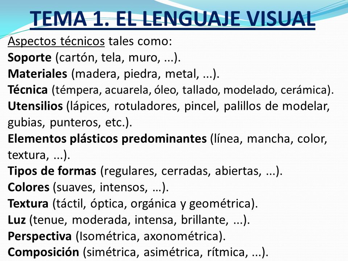Click the word brillante in Luz line

tap(203, 220)
